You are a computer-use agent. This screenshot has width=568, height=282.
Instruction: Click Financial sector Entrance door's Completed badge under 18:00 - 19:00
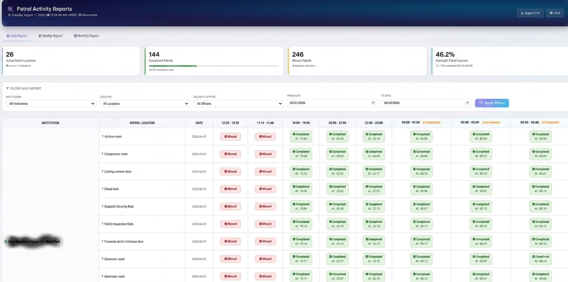click(301, 242)
